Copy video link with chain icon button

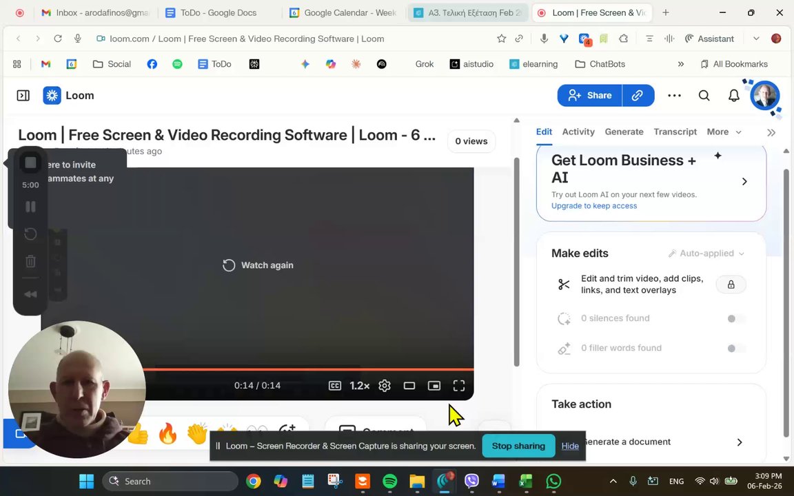point(638,95)
